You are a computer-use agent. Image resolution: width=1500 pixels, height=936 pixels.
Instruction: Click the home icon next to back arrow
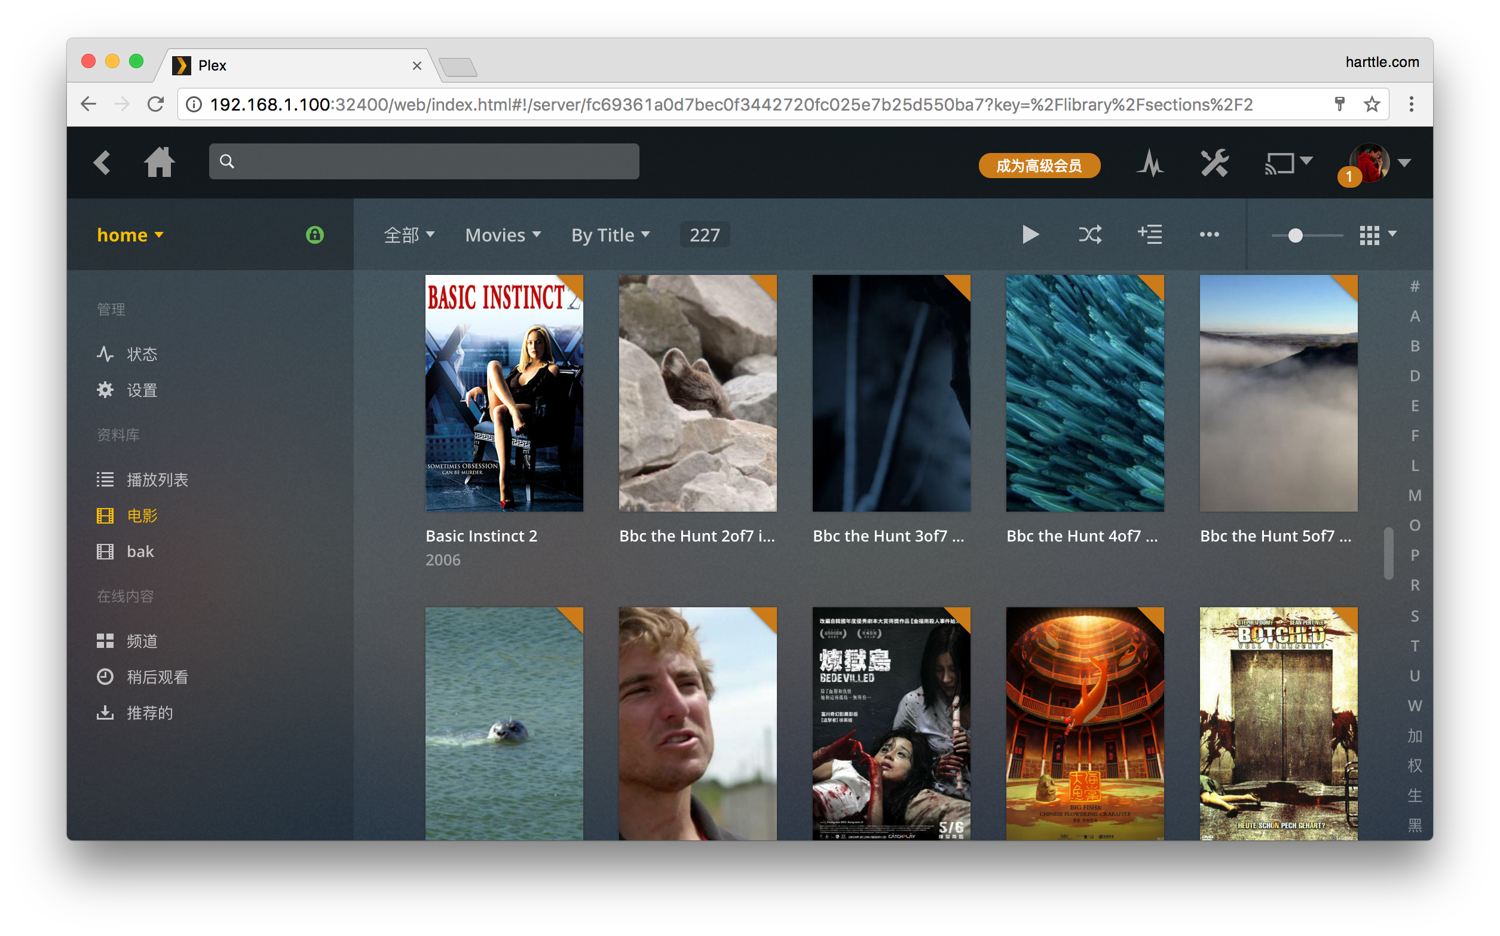(x=160, y=162)
